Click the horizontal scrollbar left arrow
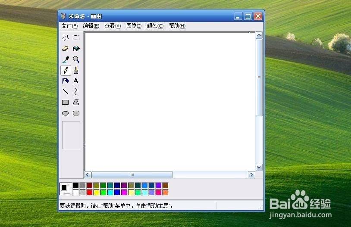 [x=88, y=175]
